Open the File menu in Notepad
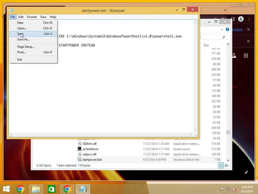This screenshot has height=194, width=258. [13, 17]
